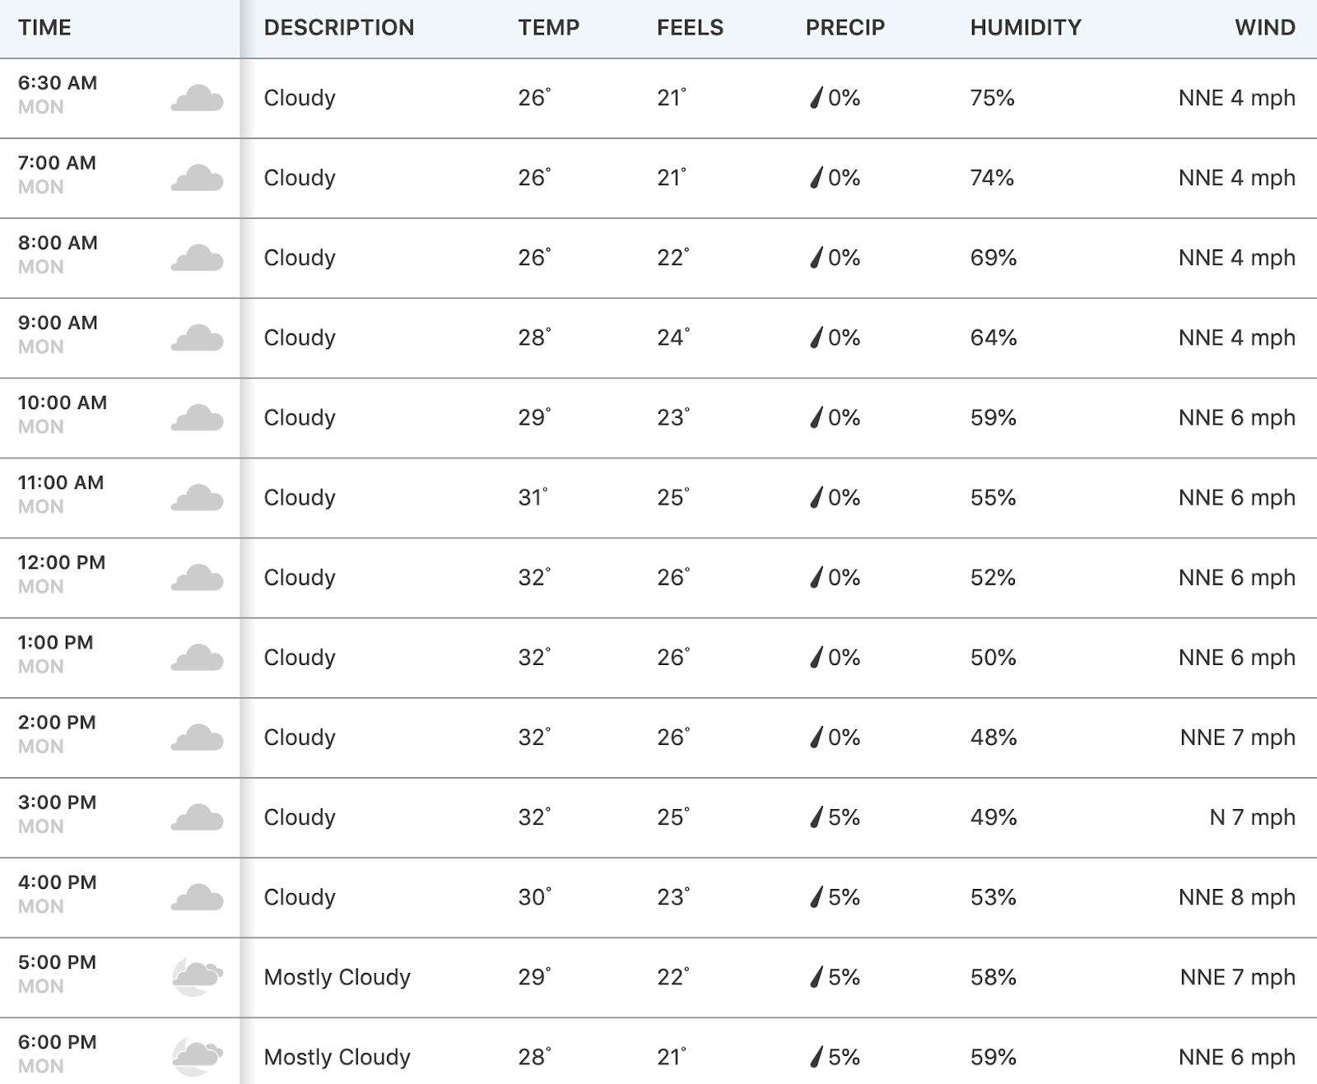Click the mostly cloudy icon at 6:00 PM
Viewport: 1317px width, 1084px height.
click(198, 1057)
